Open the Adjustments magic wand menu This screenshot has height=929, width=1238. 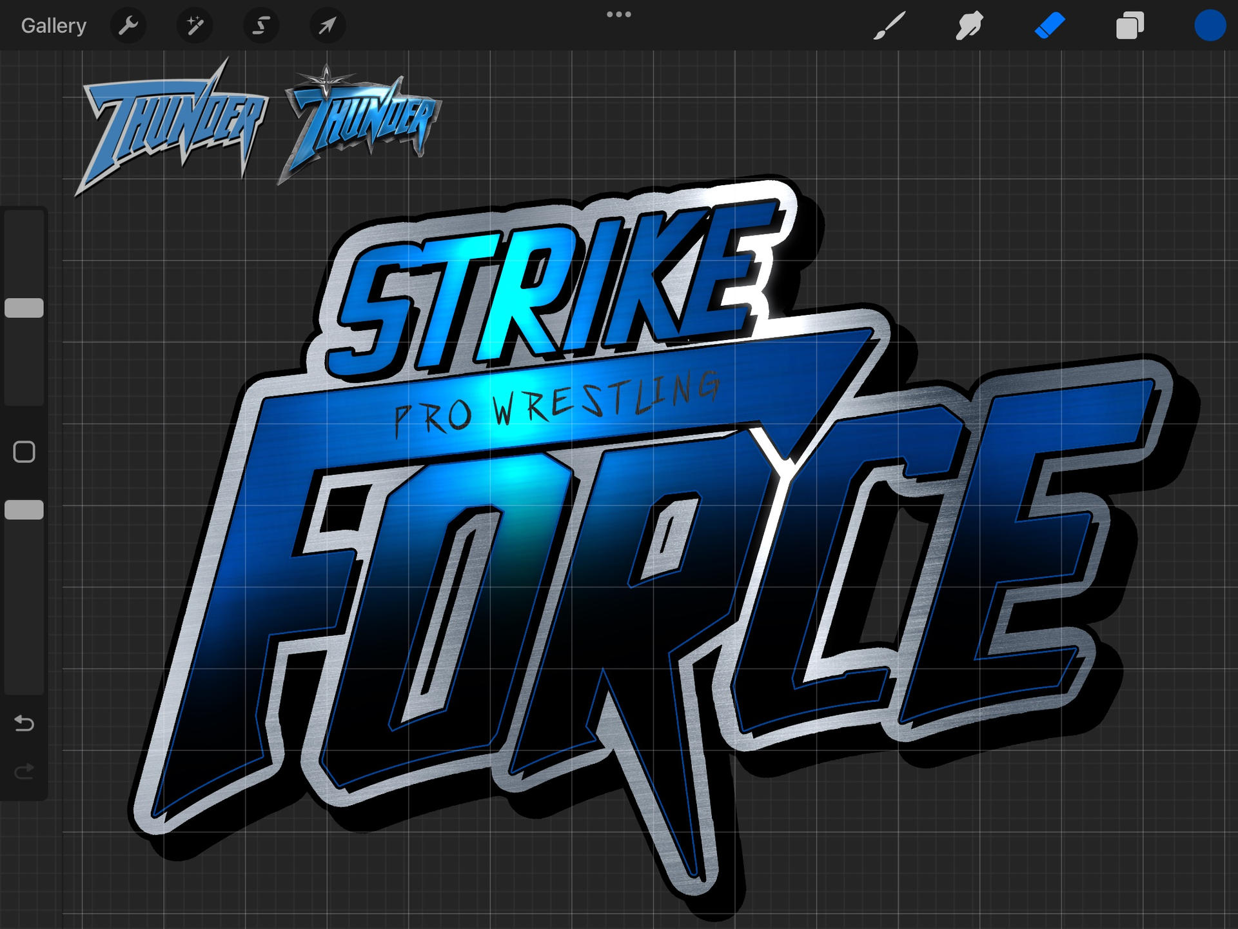195,25
